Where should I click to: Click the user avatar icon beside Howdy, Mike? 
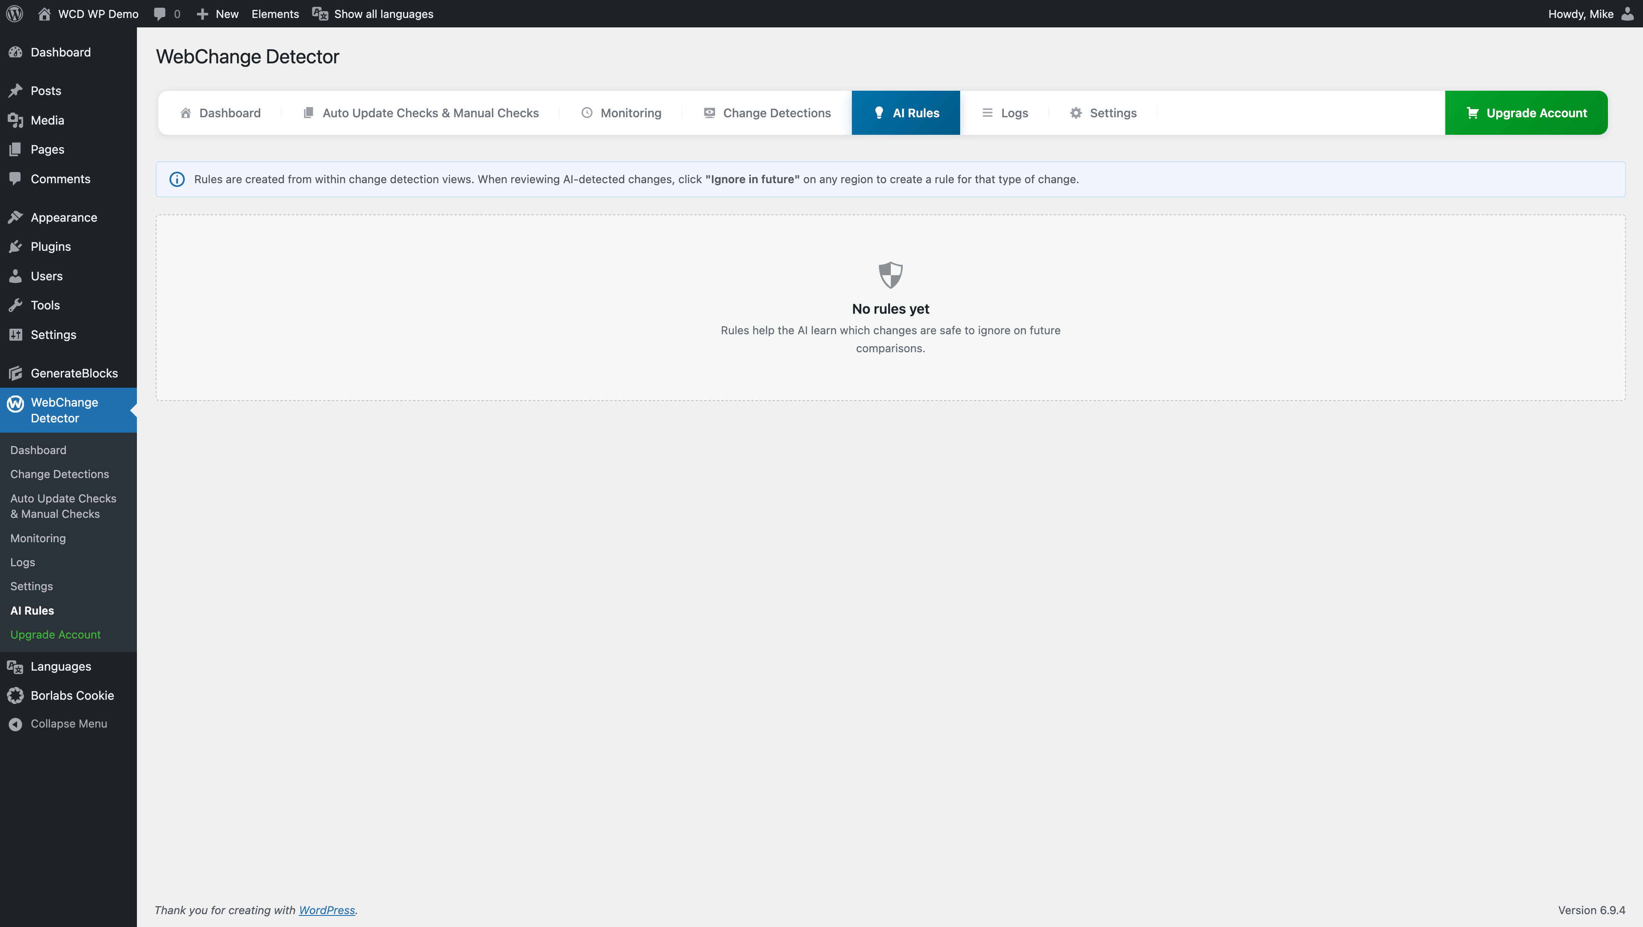pyautogui.click(x=1627, y=13)
